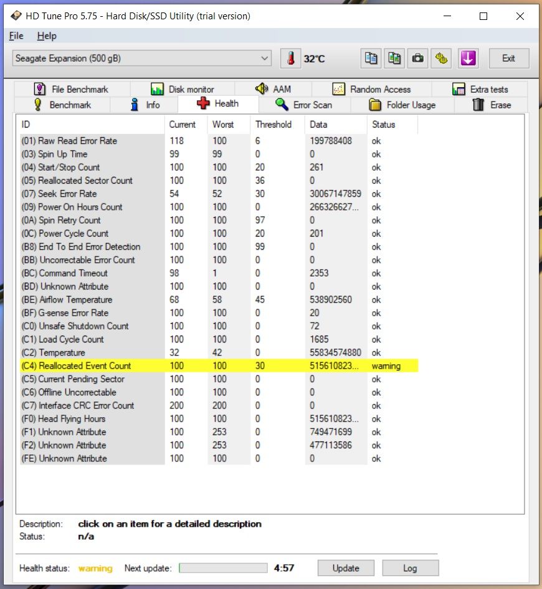The height and width of the screenshot is (589, 542).
Task: Select the Reallocated Sector Count row
Action: pyautogui.click(x=219, y=181)
